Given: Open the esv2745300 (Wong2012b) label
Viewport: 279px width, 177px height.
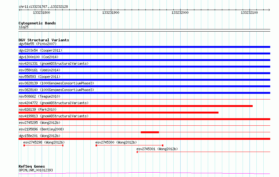Looking at the screenshot, I should (116, 142).
